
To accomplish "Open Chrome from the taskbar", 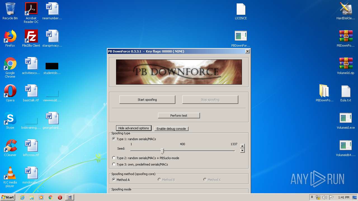I will (51, 197).
